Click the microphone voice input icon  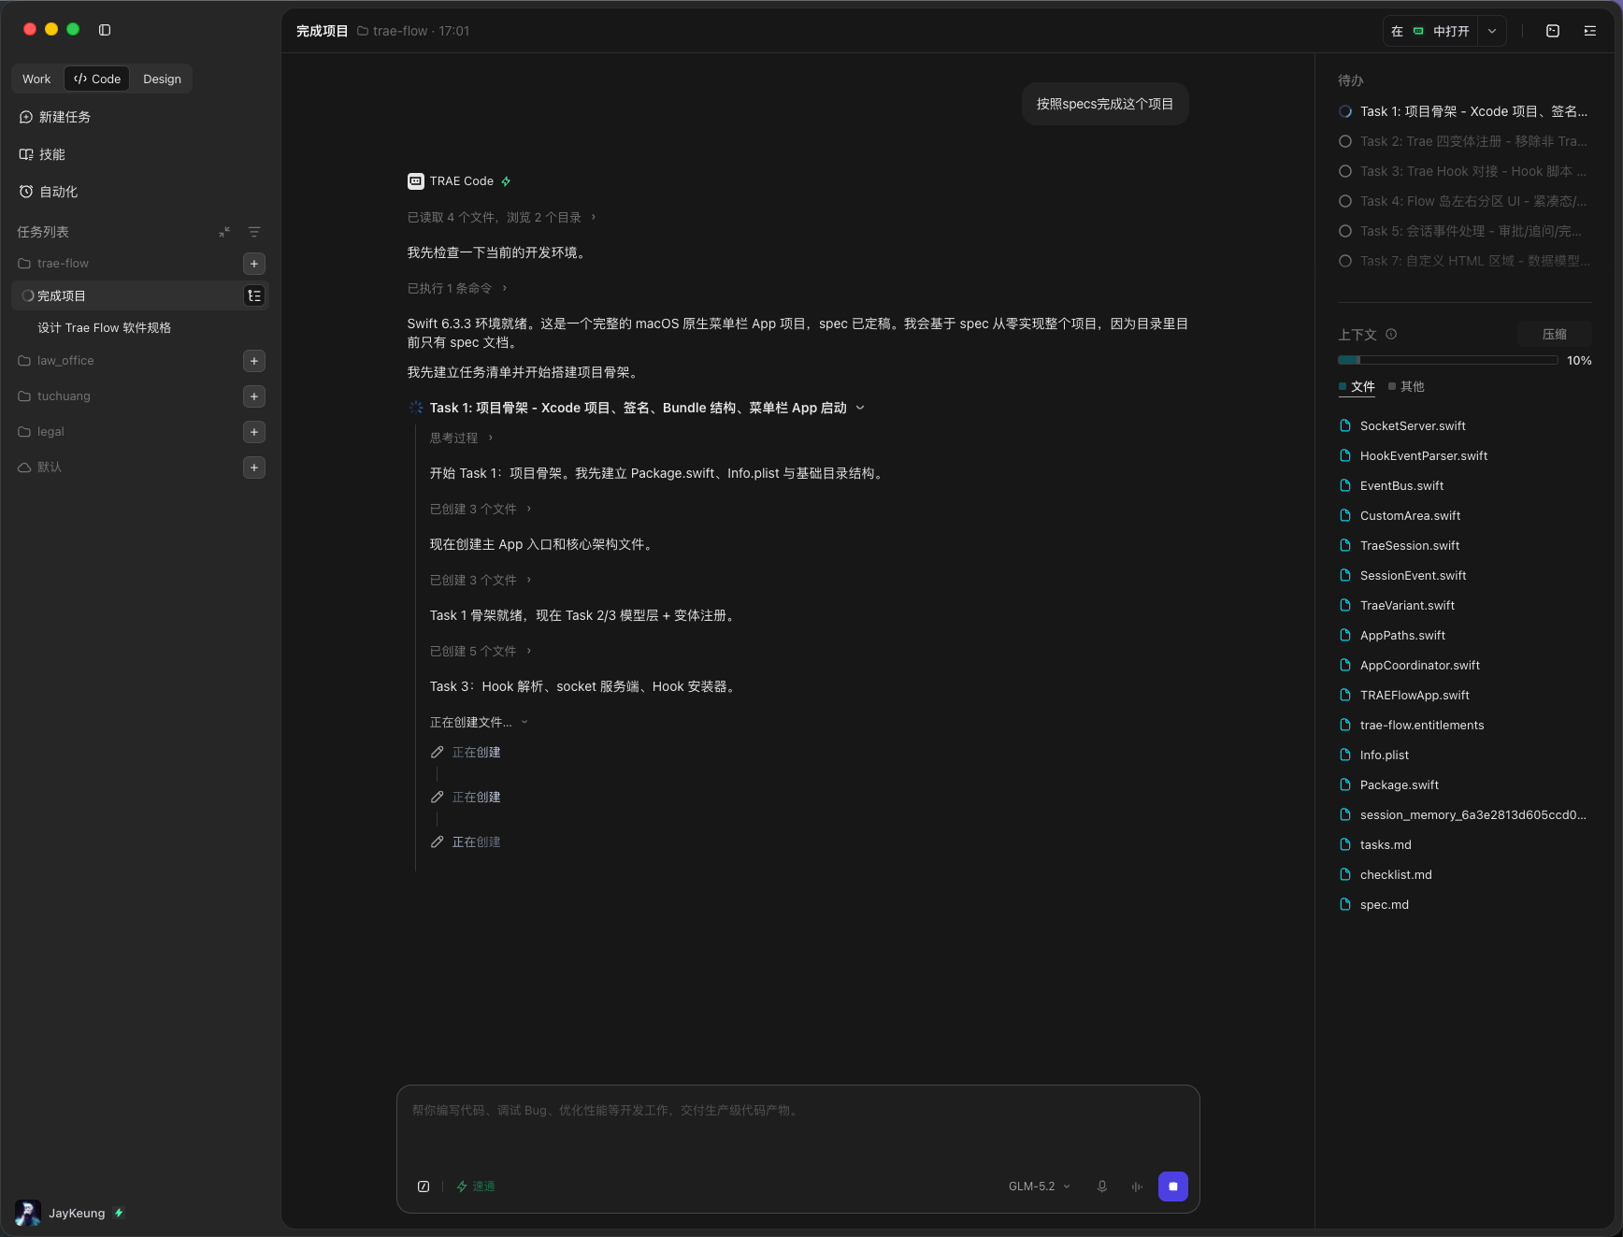click(x=1102, y=1187)
